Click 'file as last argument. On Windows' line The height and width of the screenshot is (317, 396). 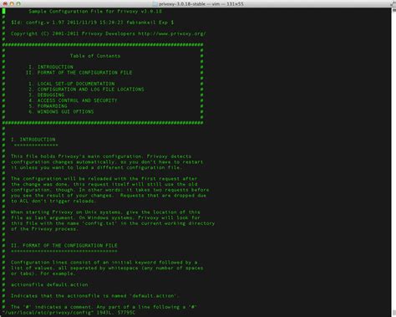(105, 217)
